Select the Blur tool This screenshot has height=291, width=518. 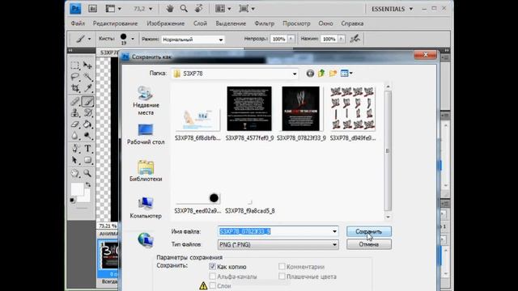(x=75, y=136)
